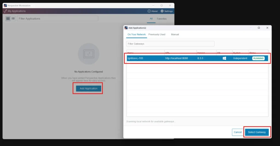Click the Independent system cell
This screenshot has height=146, width=280.
pos(240,58)
